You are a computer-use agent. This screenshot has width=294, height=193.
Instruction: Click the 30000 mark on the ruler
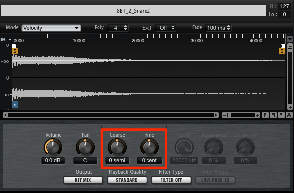pos(196,40)
